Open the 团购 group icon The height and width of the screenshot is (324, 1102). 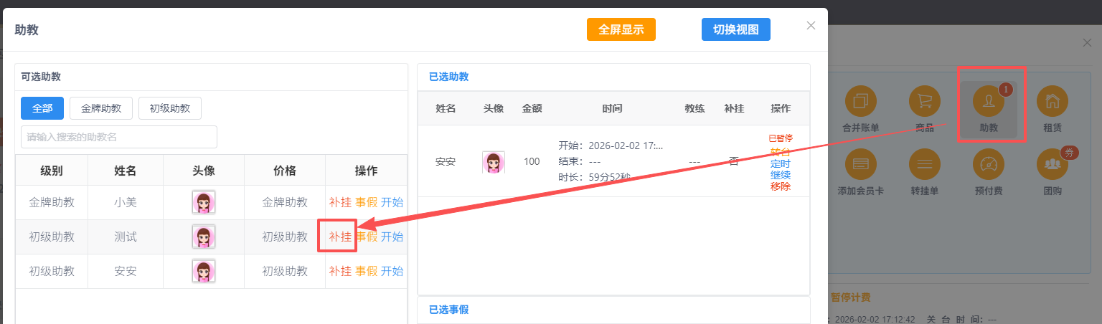(1052, 165)
